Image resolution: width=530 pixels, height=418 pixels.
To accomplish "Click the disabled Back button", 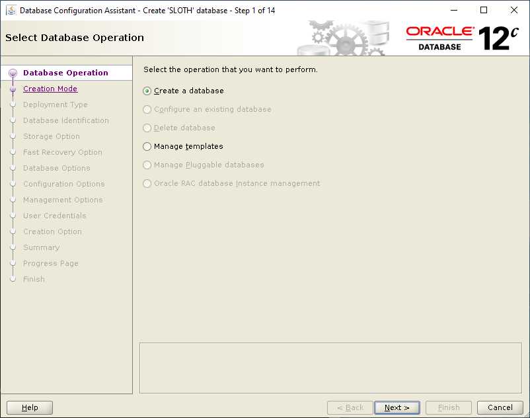I will pyautogui.click(x=350, y=407).
